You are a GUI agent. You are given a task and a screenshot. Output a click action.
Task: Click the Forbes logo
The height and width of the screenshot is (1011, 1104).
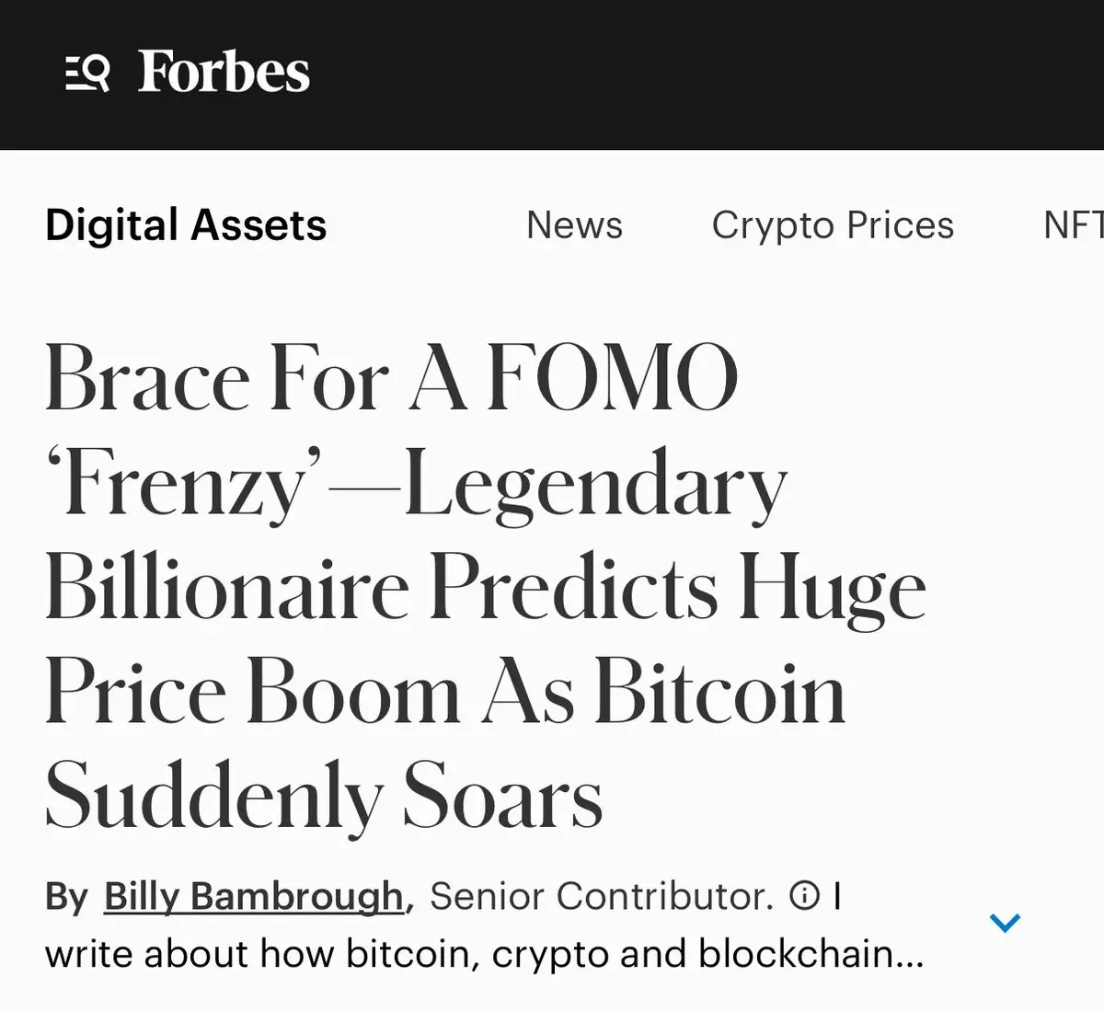tap(224, 72)
